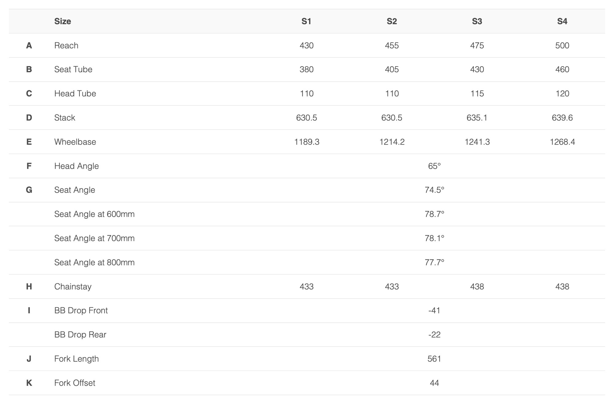The height and width of the screenshot is (404, 614).
Task: Click the Size header label
Action: click(63, 21)
